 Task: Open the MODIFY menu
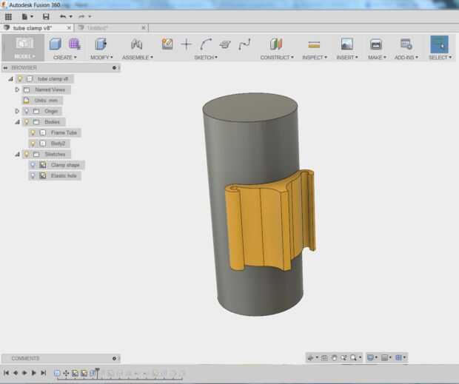pos(101,57)
